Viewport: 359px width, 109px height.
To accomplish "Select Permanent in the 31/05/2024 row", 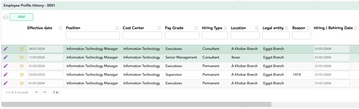I will pyautogui.click(x=211, y=66).
